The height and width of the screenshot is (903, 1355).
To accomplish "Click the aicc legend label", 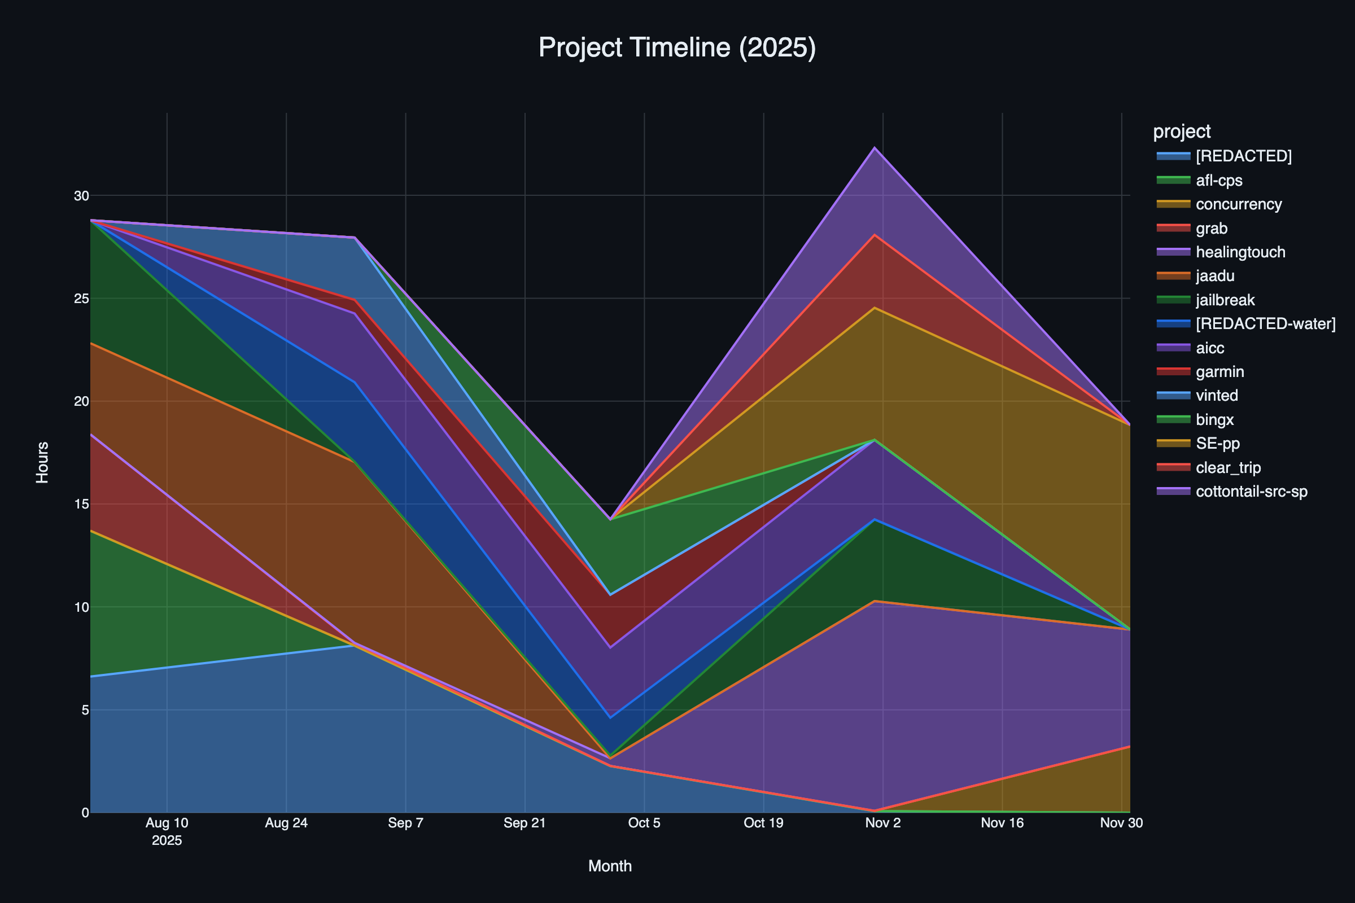I will (x=1209, y=348).
